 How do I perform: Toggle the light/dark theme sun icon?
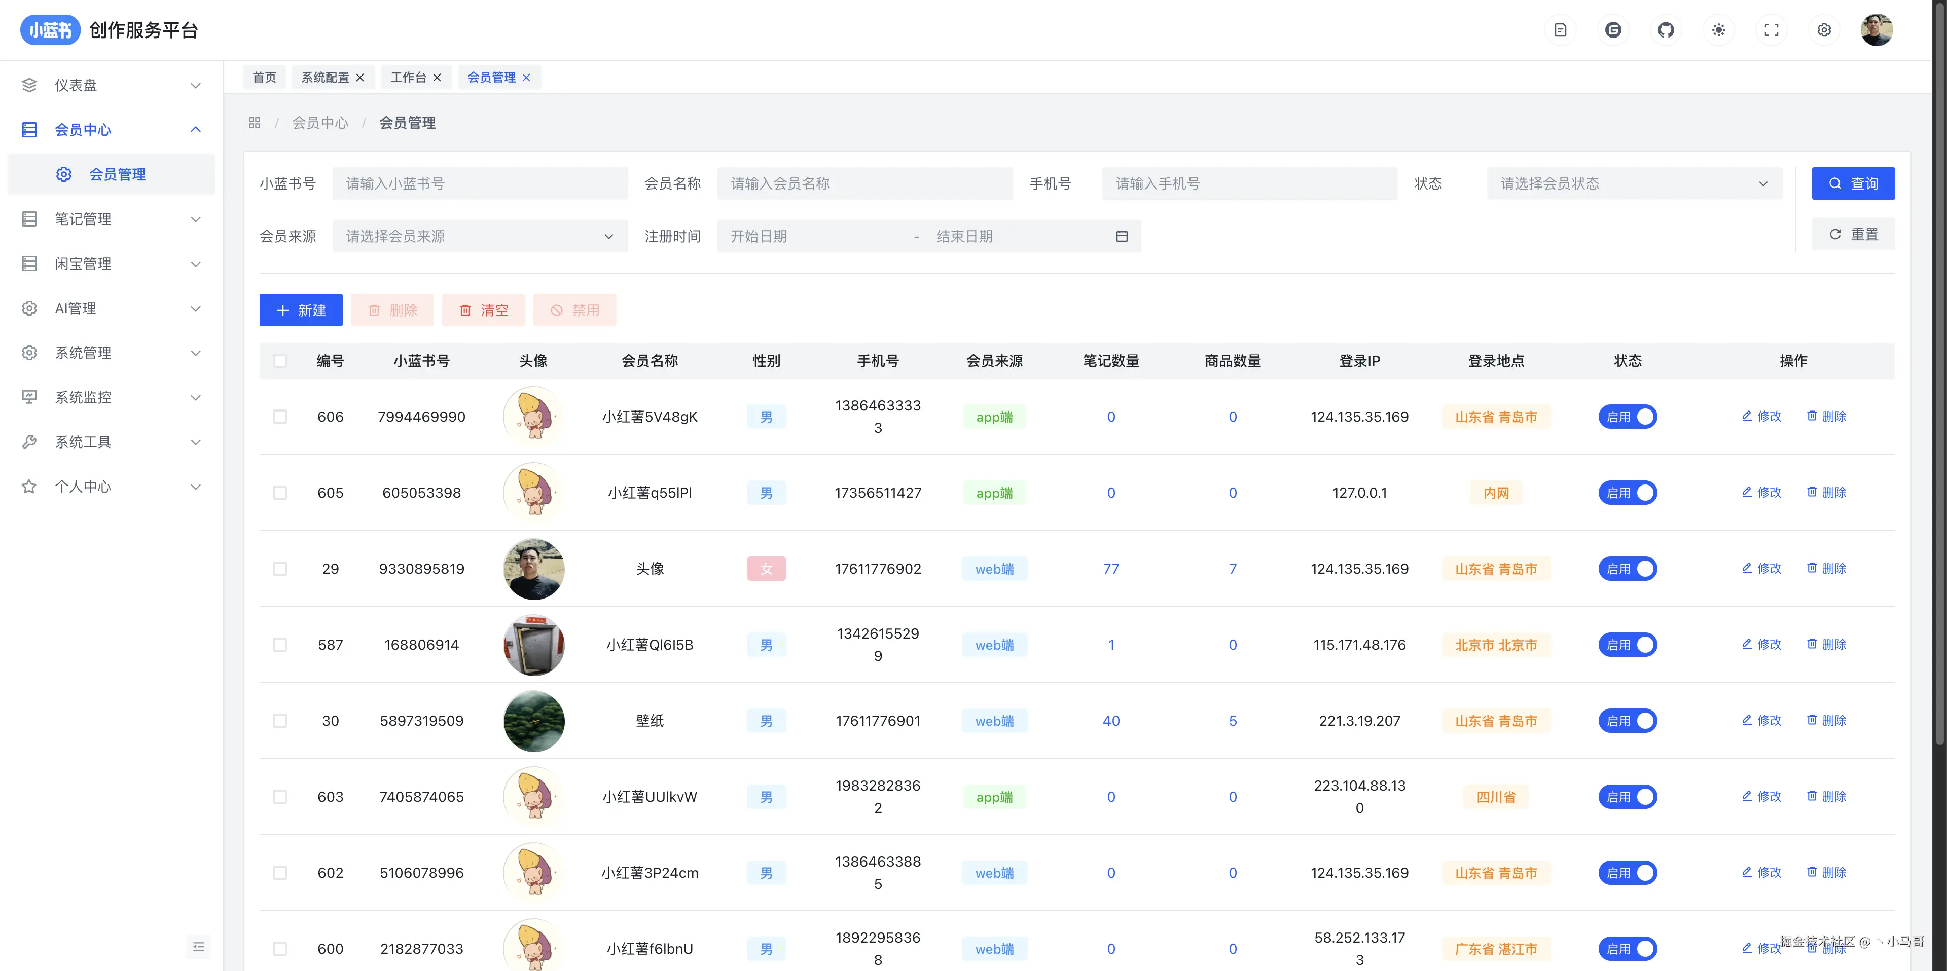point(1718,30)
